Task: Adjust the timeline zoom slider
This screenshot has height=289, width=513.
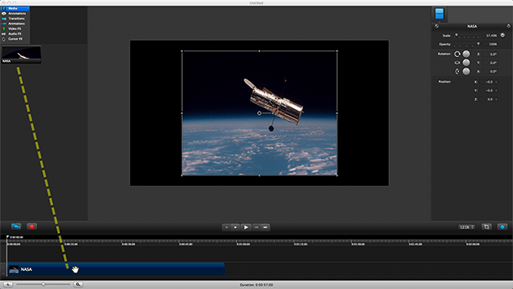Action: (43, 284)
